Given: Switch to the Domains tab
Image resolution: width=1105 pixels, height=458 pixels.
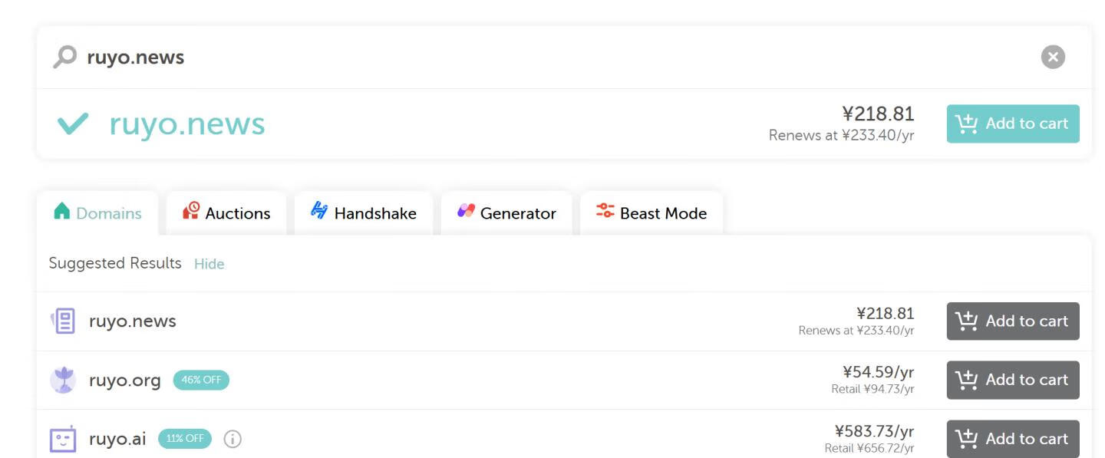Looking at the screenshot, I should click(x=97, y=213).
